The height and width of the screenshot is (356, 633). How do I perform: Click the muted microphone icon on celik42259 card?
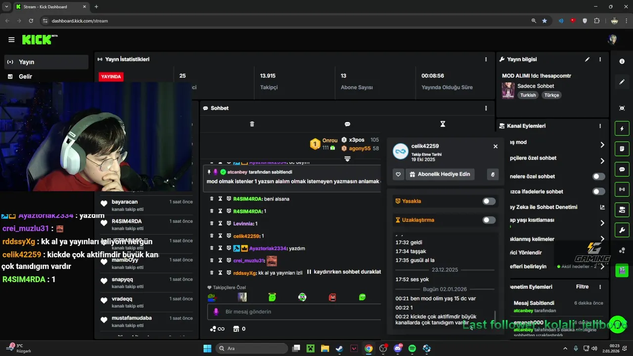coord(492,174)
